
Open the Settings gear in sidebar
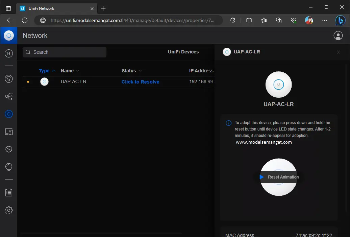tap(9, 210)
